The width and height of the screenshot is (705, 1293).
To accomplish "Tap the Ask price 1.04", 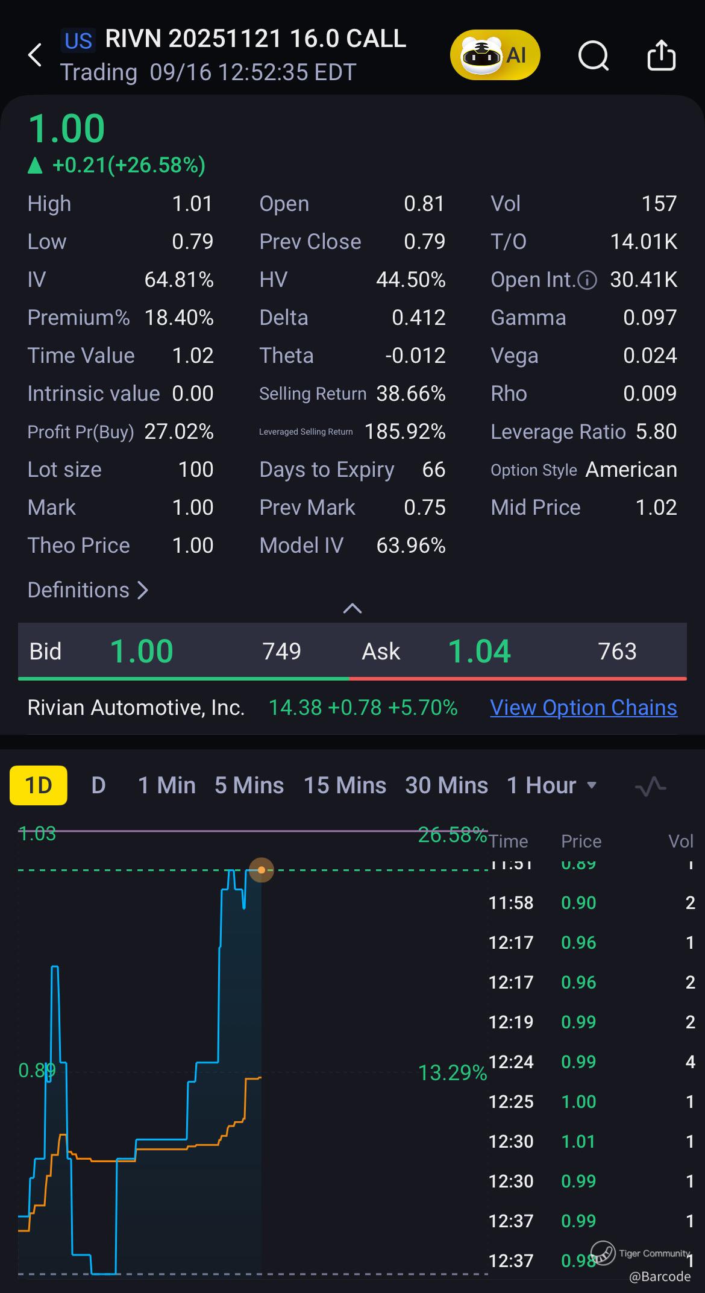I will (x=479, y=652).
